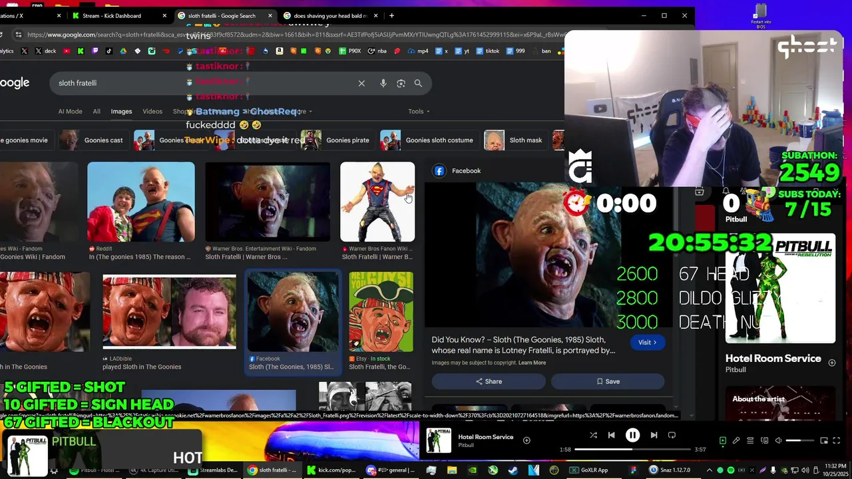Expand the Tools dropdown
This screenshot has width=852, height=479.
(419, 112)
